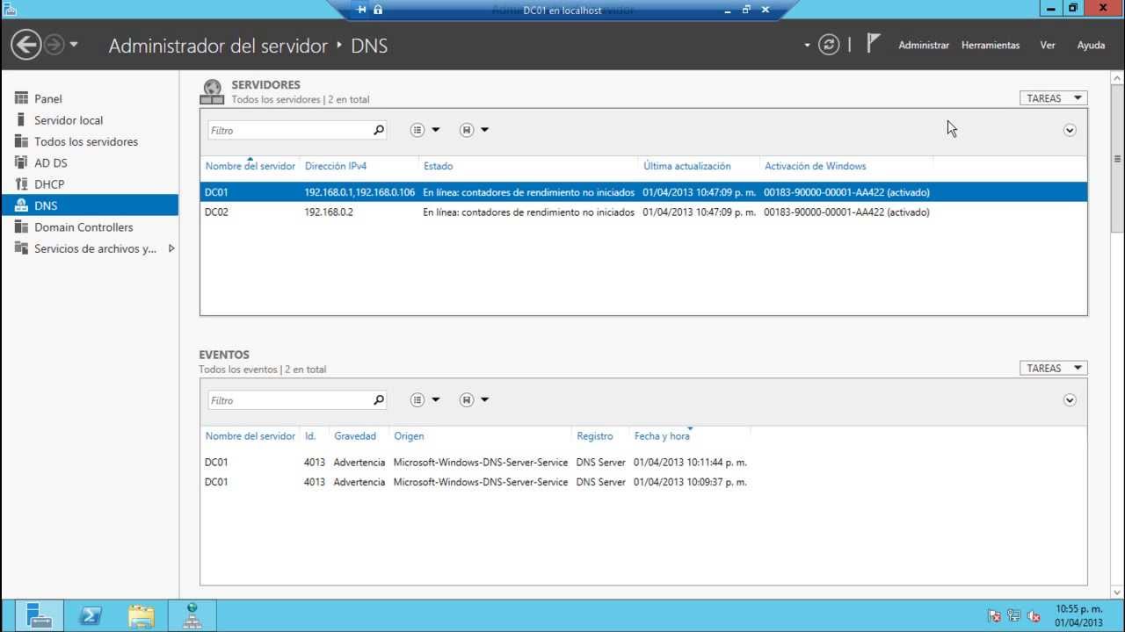Select Domain Controllers in sidebar

point(90,226)
